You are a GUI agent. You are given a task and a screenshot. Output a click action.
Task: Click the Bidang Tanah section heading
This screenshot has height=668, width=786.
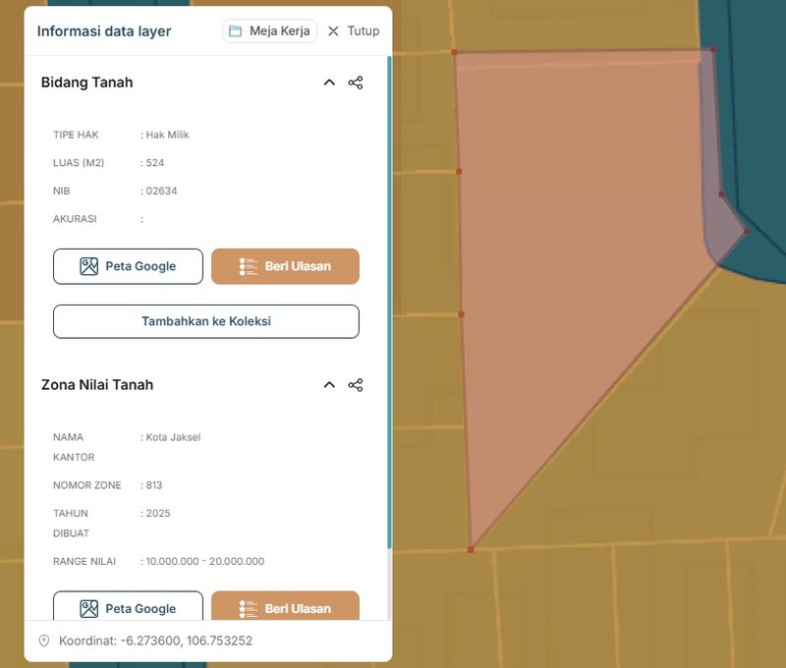click(86, 83)
